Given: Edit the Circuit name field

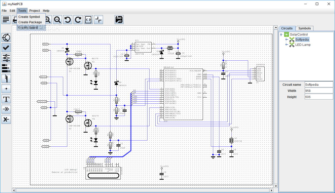Looking at the screenshot, I should point(319,84).
